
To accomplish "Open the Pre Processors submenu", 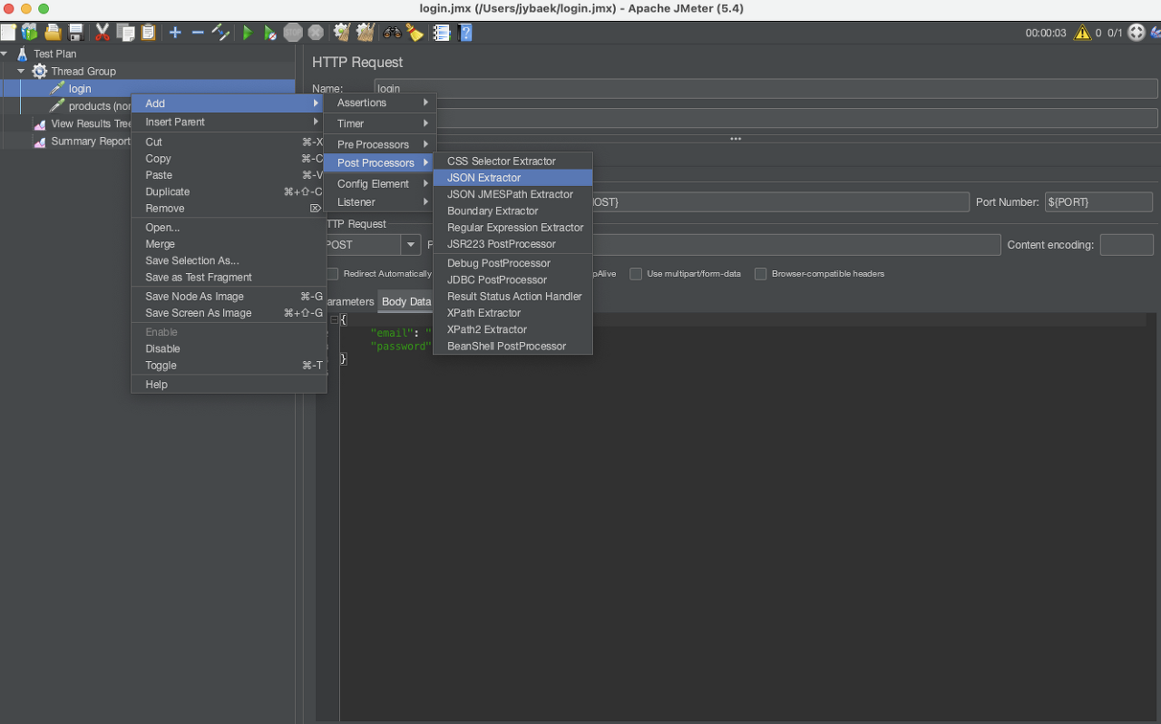I will pos(380,144).
